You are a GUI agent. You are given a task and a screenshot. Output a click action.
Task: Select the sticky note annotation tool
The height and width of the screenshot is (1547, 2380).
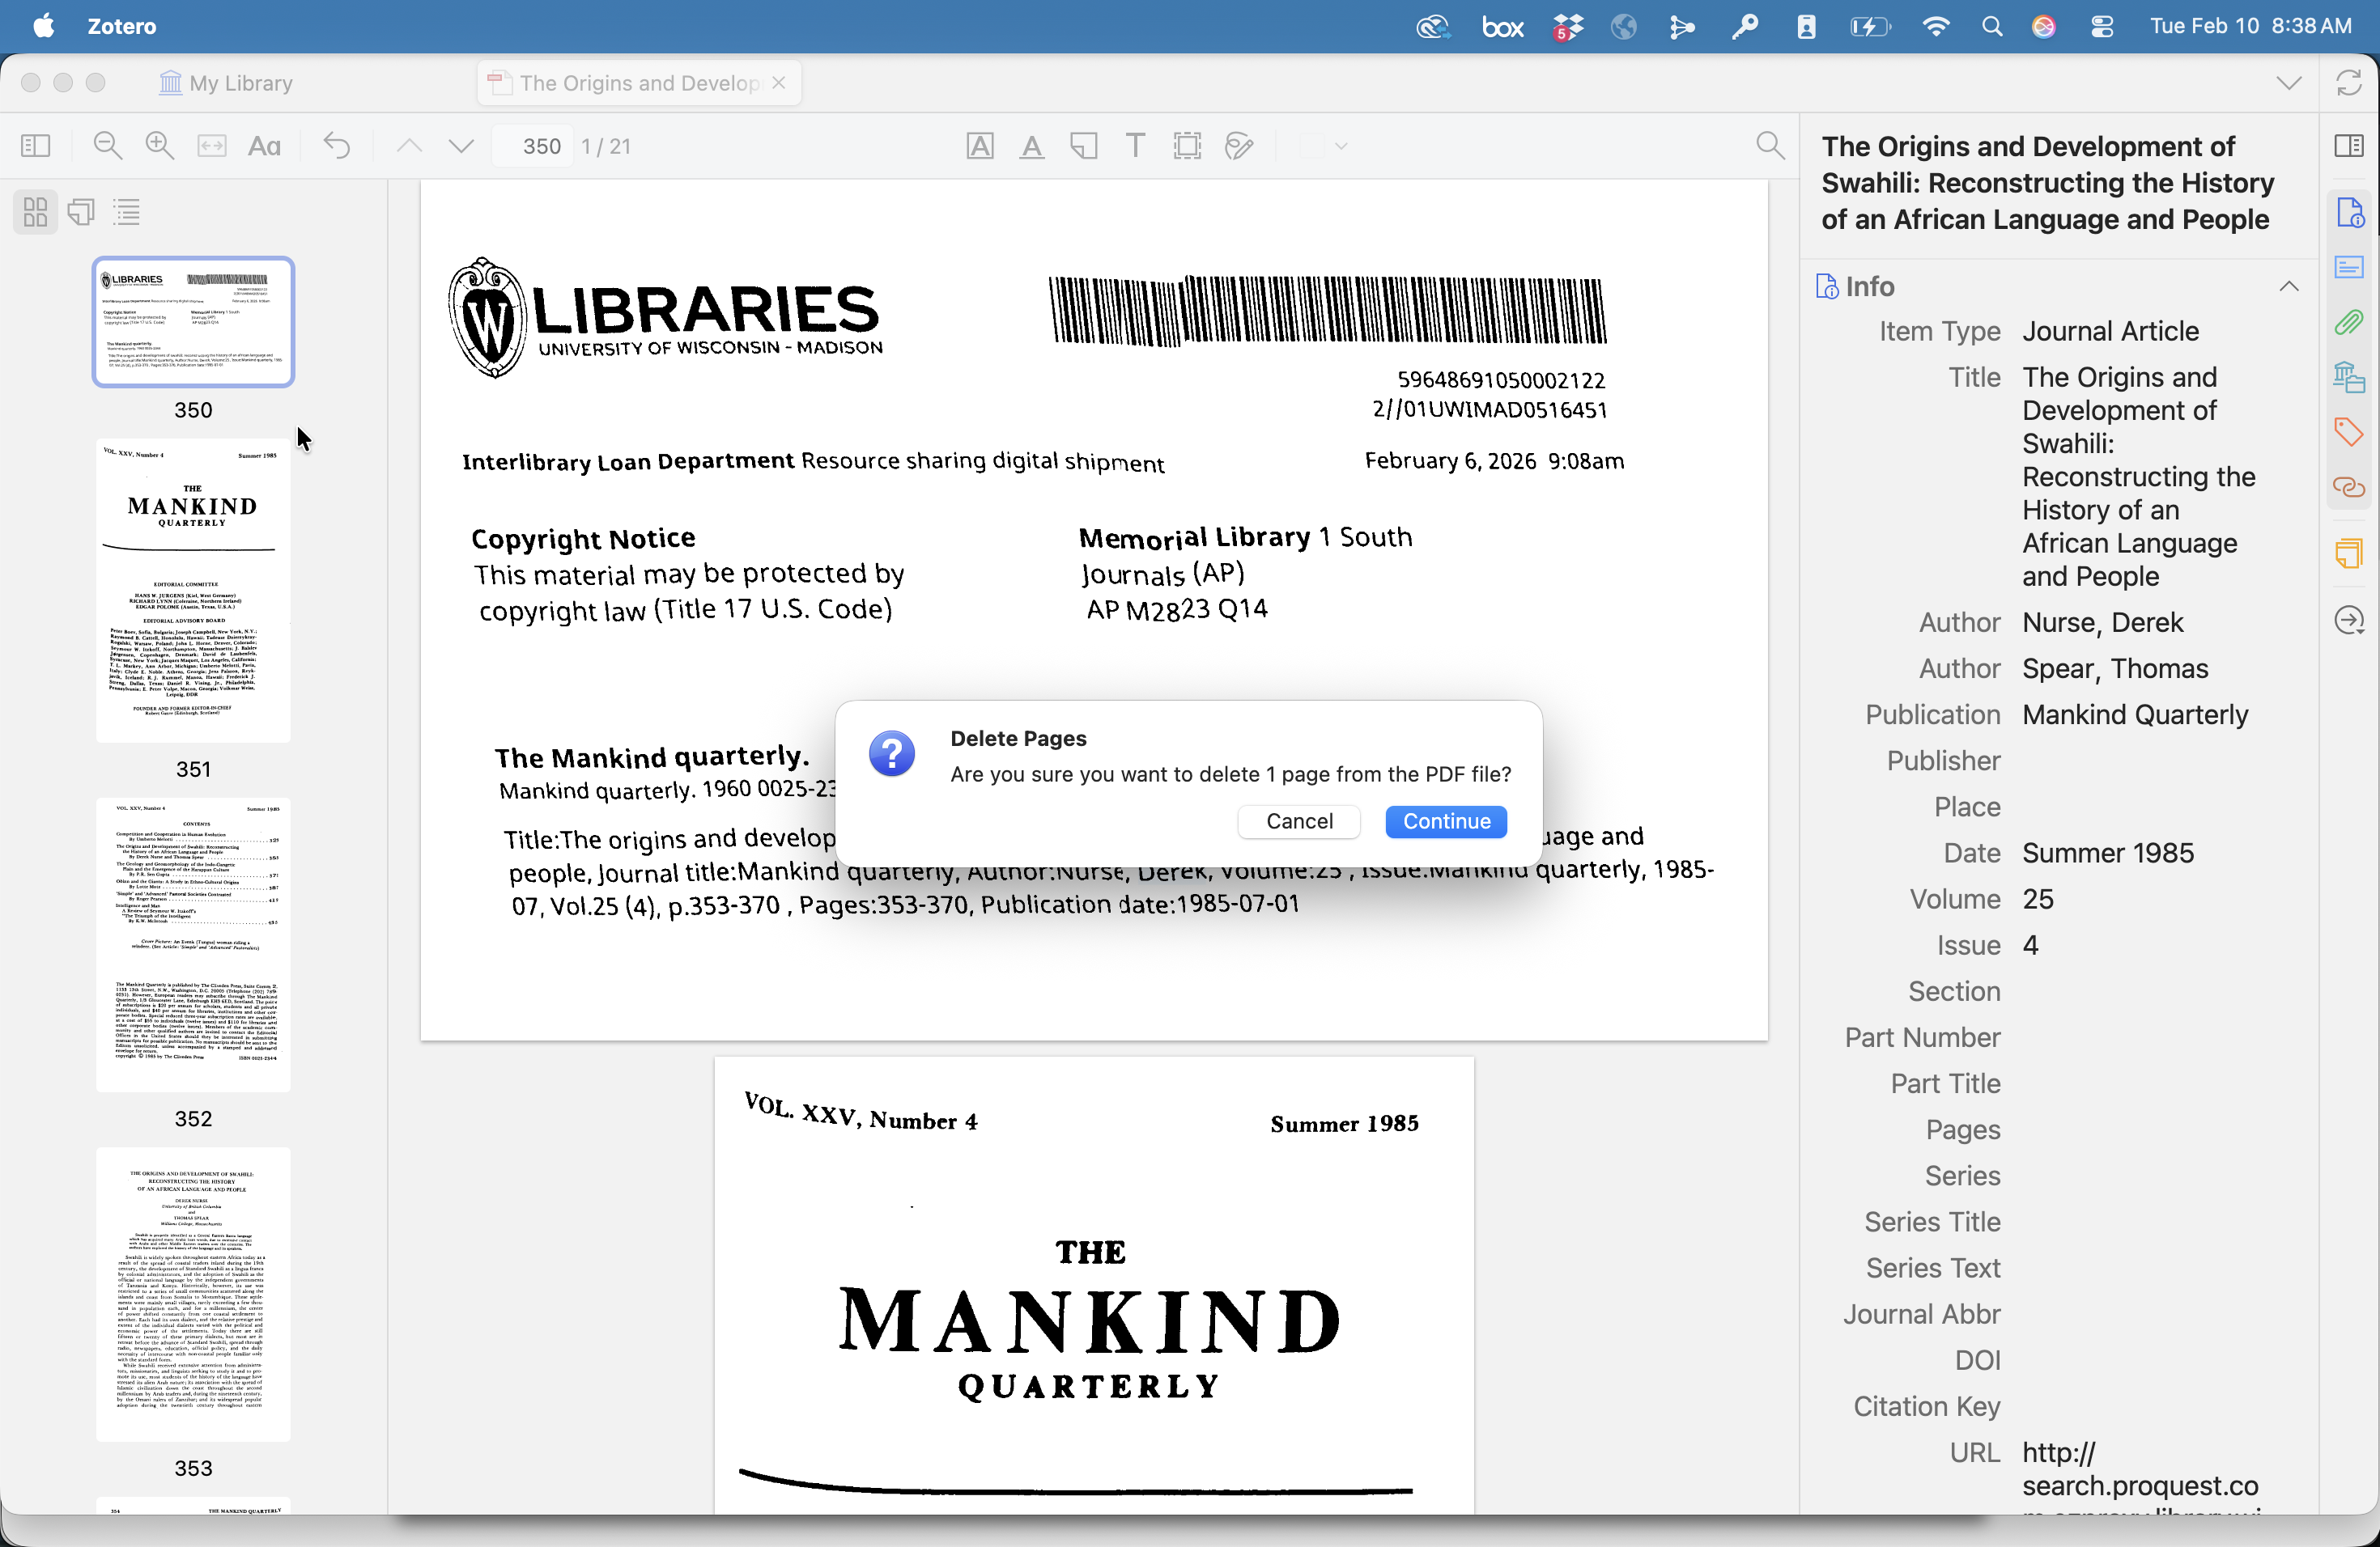click(1083, 146)
